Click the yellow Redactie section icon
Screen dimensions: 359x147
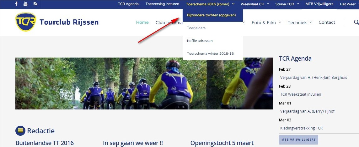(x=20, y=130)
